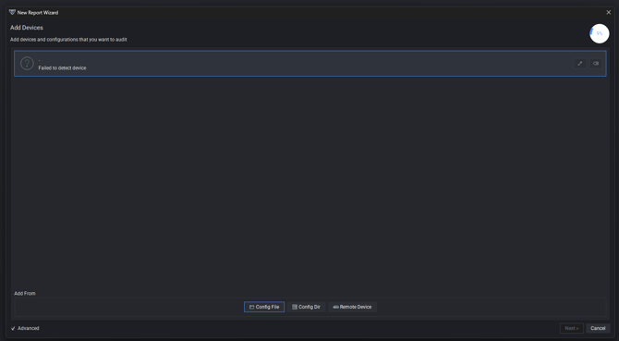619x341 pixels.
Task: Click the New Report Wizard title icon
Action: (12, 12)
